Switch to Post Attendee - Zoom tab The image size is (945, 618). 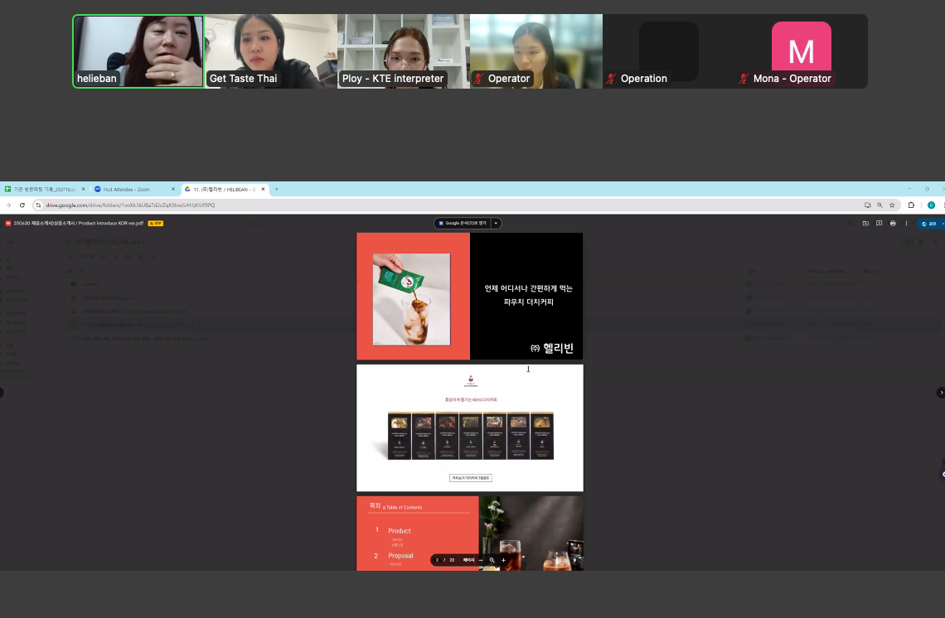click(x=133, y=189)
